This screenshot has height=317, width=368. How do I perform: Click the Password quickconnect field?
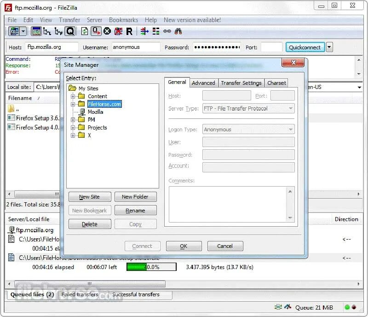click(217, 47)
